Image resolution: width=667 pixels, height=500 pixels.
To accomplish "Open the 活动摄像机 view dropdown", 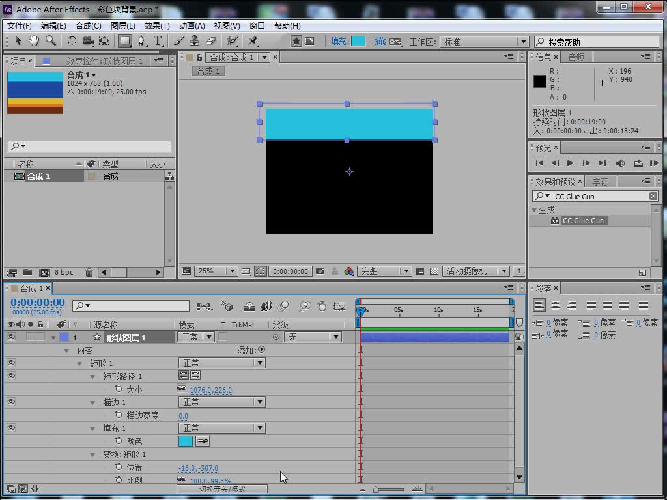I will click(475, 271).
